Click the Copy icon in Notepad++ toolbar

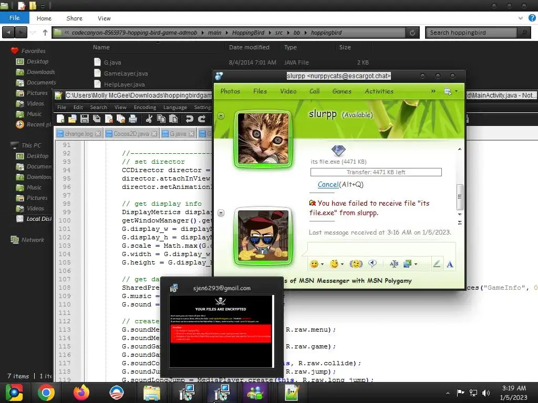click(x=161, y=119)
